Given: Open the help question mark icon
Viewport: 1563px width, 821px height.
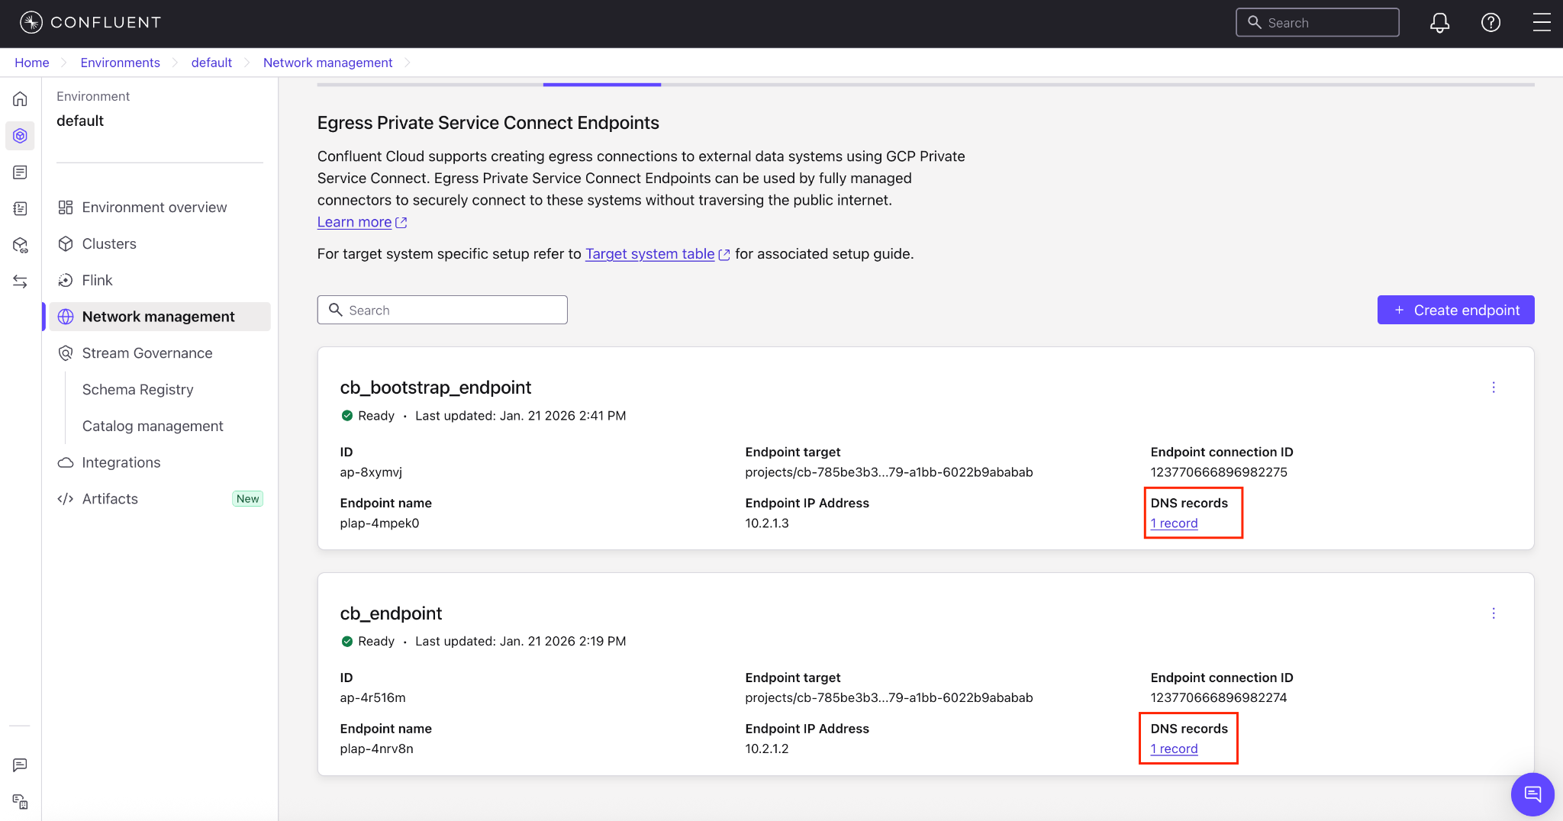Looking at the screenshot, I should coord(1490,23).
